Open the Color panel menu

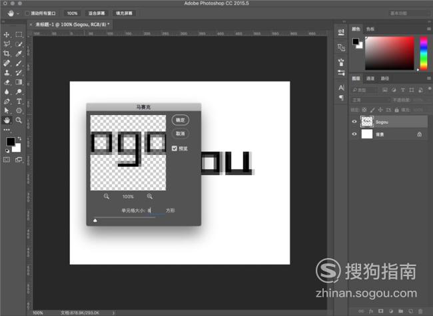(429, 29)
